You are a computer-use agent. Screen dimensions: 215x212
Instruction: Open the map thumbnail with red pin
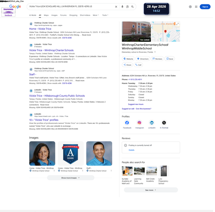[x=166, y=31]
